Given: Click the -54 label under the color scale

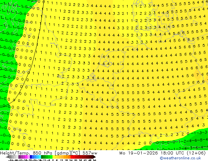Looking at the screenshot, I should point(10,160).
